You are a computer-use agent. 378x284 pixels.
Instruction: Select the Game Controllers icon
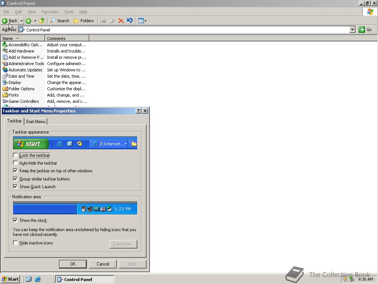point(5,101)
